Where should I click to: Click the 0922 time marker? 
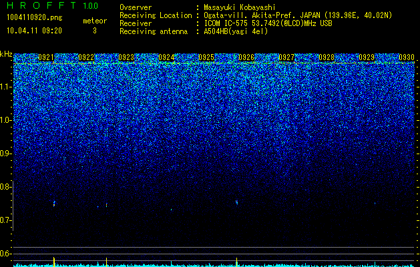[x=86, y=57]
